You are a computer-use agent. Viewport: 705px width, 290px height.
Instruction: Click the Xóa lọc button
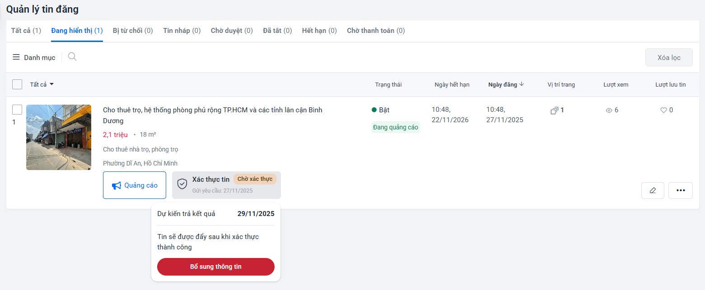pos(668,57)
